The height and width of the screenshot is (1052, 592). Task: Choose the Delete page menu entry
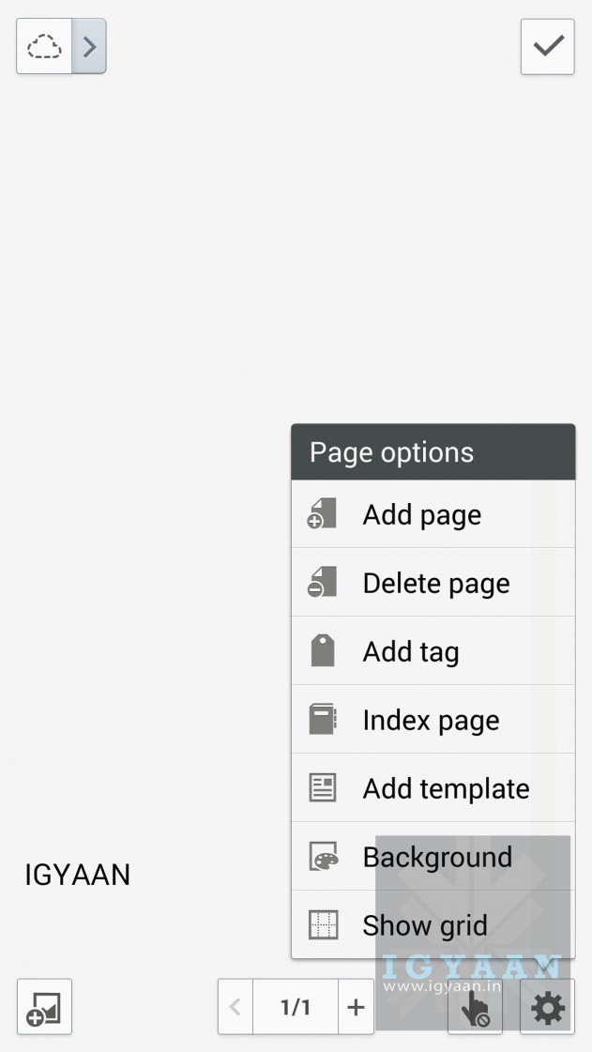(x=436, y=583)
